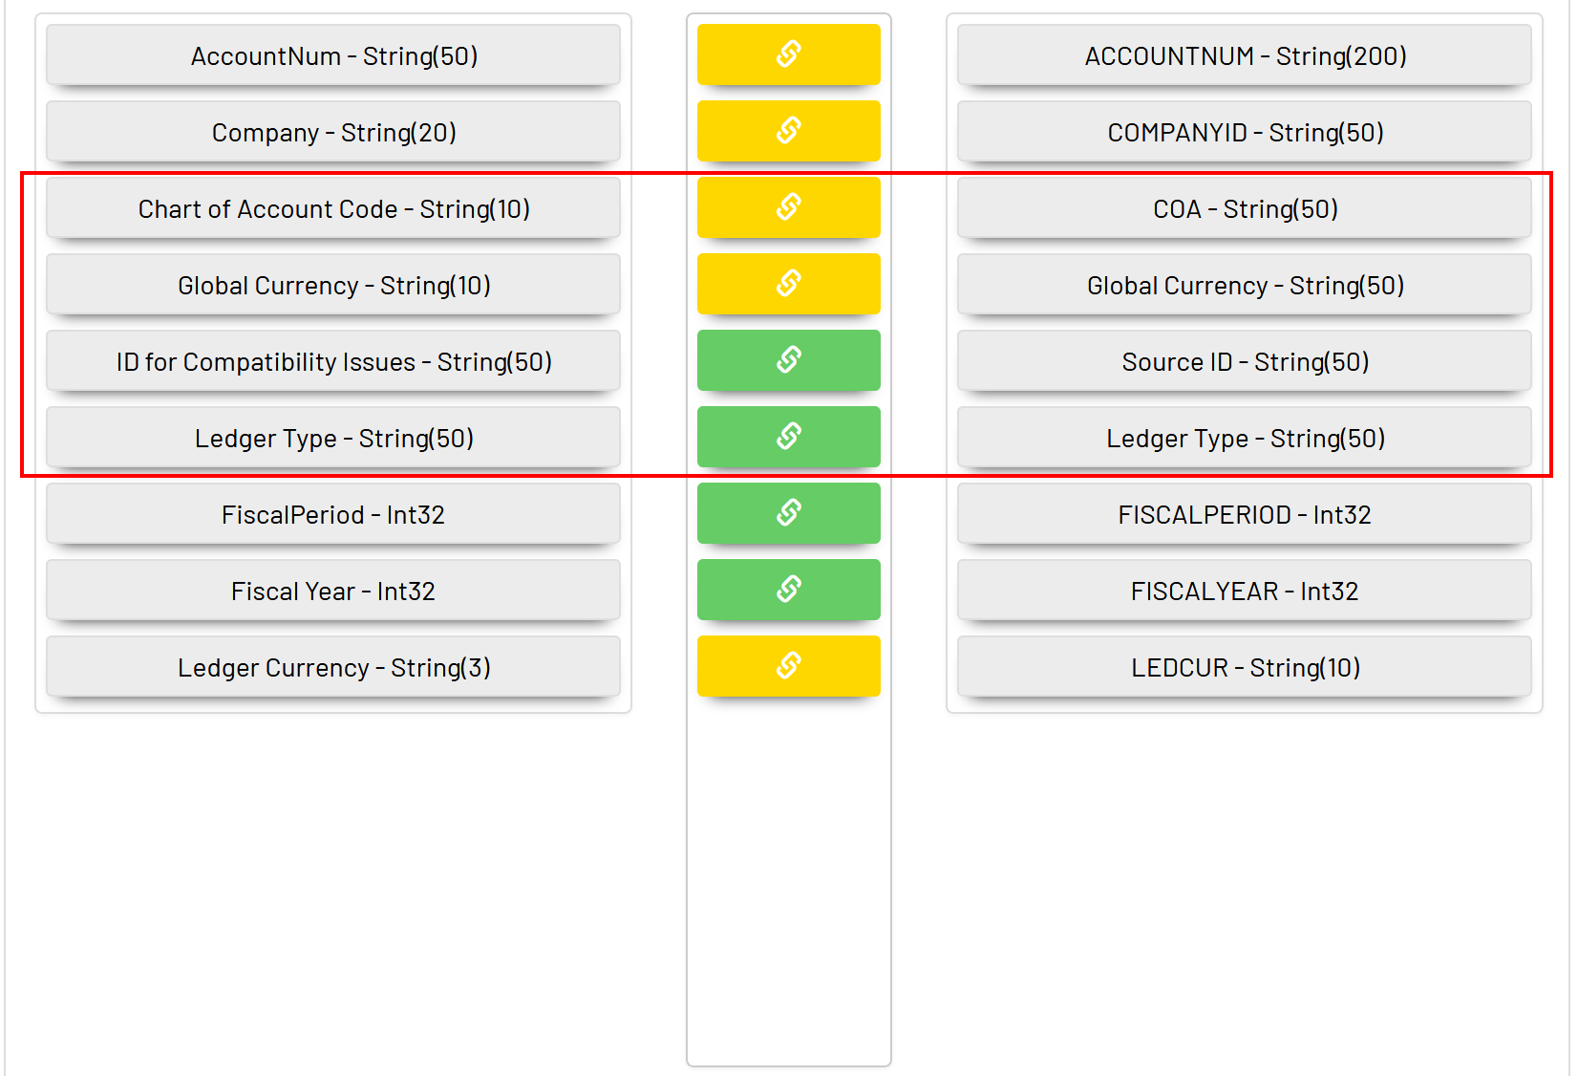Screen dimensions: 1578x1076
Task: Click the yellow link icon for AccountNum mapping
Action: point(788,54)
